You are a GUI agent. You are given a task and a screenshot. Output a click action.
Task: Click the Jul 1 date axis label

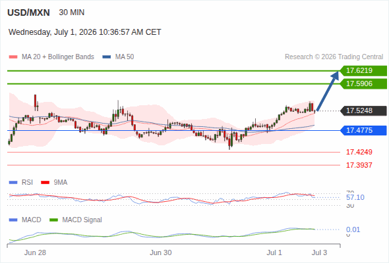tap(274, 252)
